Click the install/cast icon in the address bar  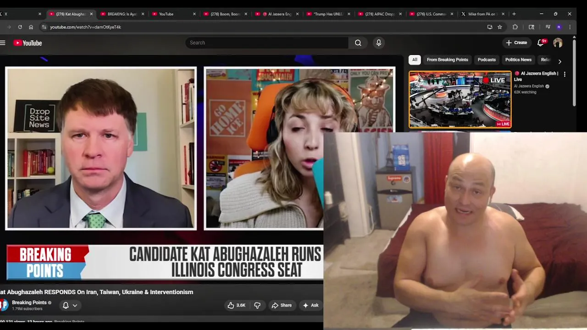click(x=490, y=27)
